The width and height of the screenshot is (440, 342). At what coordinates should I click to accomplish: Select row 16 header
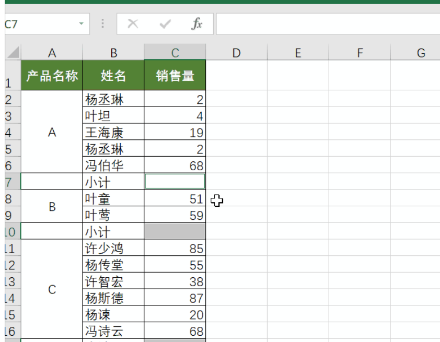tap(13, 331)
